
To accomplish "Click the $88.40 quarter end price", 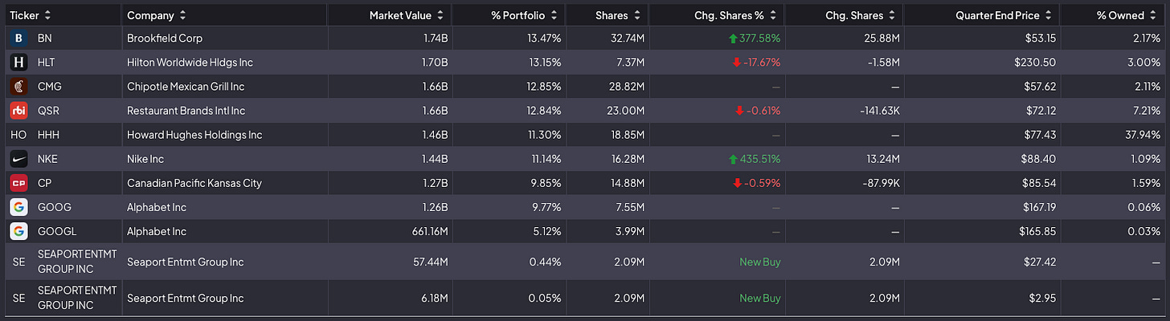I will [1040, 158].
